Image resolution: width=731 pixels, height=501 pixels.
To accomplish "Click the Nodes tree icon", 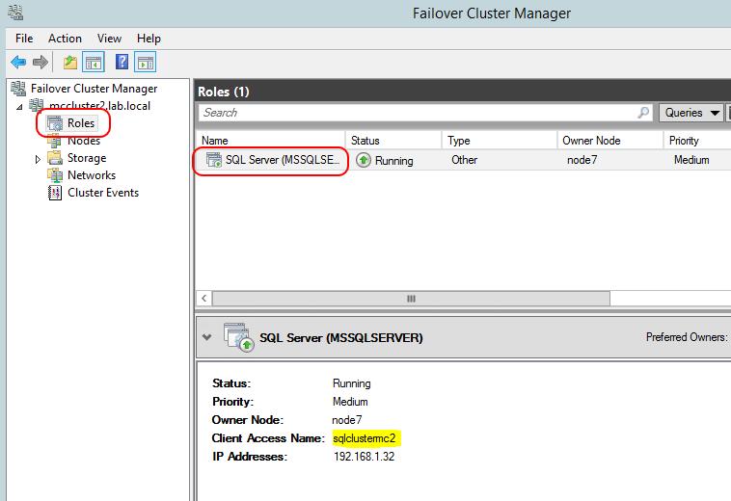I will pos(54,141).
